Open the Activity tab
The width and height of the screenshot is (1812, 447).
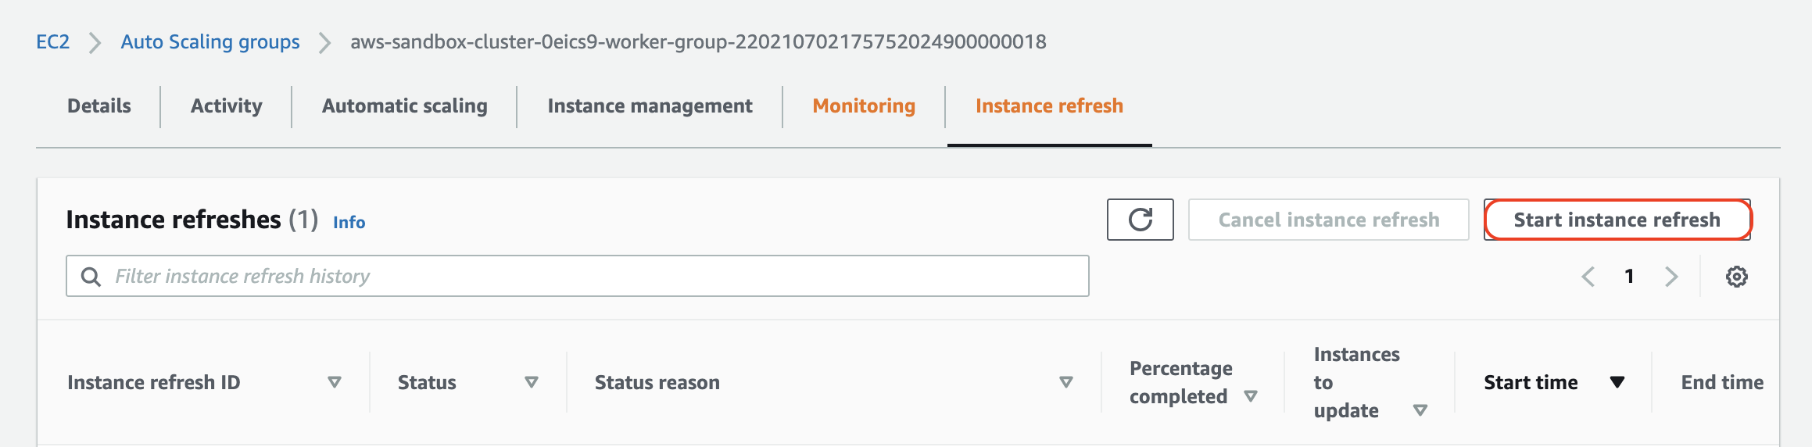(x=227, y=106)
